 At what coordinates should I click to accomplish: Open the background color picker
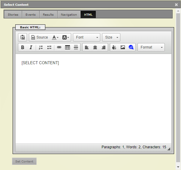[65, 37]
